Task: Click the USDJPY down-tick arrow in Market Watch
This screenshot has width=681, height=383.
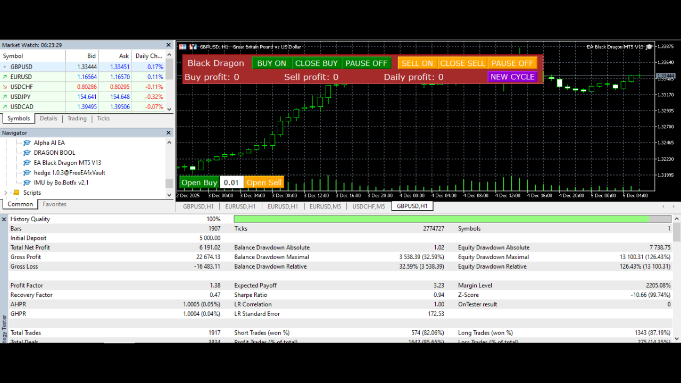Action: [x=5, y=96]
